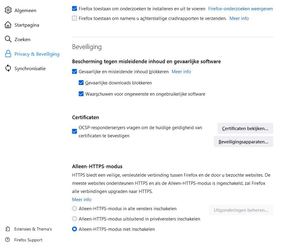
Task: Click the Synchronisatie arrows icon
Action: tap(8, 68)
